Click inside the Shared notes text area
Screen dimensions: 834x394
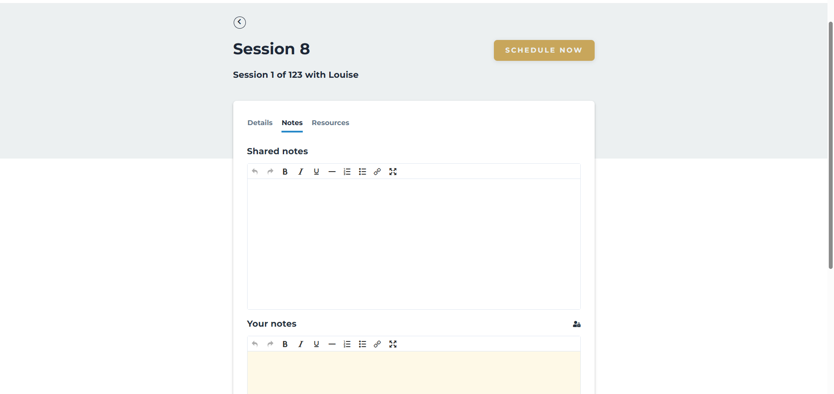[414, 243]
